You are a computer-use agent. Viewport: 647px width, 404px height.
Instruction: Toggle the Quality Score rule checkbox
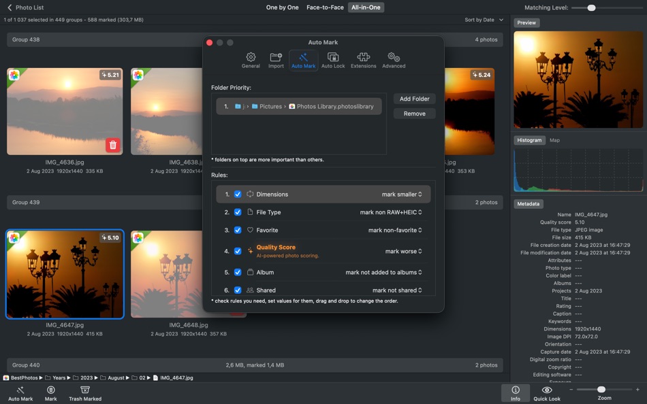(238, 250)
